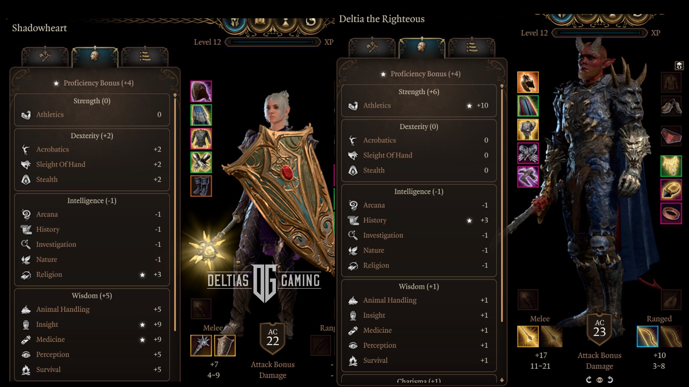Click Shadowheart's mace melee weapon slot
Image resolution: width=689 pixels, height=387 pixels.
(x=201, y=345)
